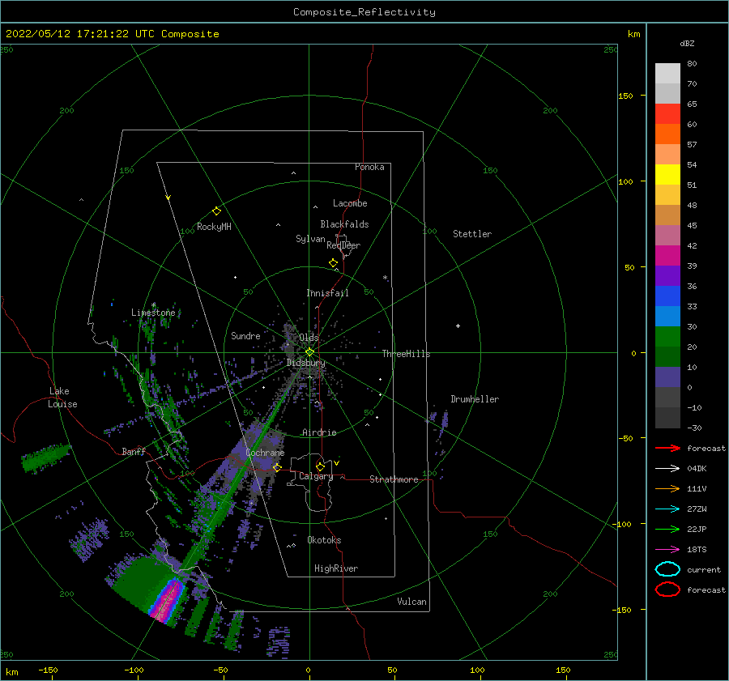Click the yellow diamond marker near RockyMH

pos(216,211)
